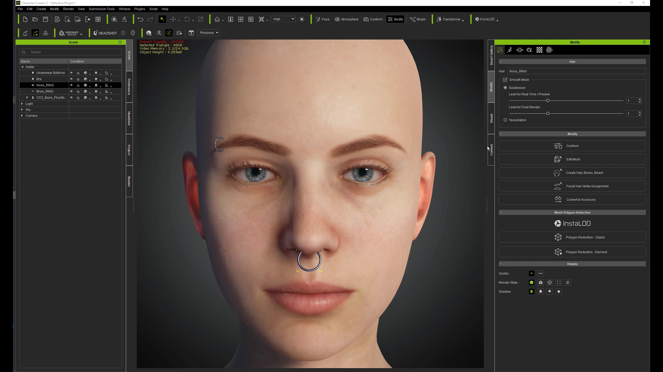Viewport: 663px width, 372px height.
Task: Click the Undo arrow icon
Action: 140,19
